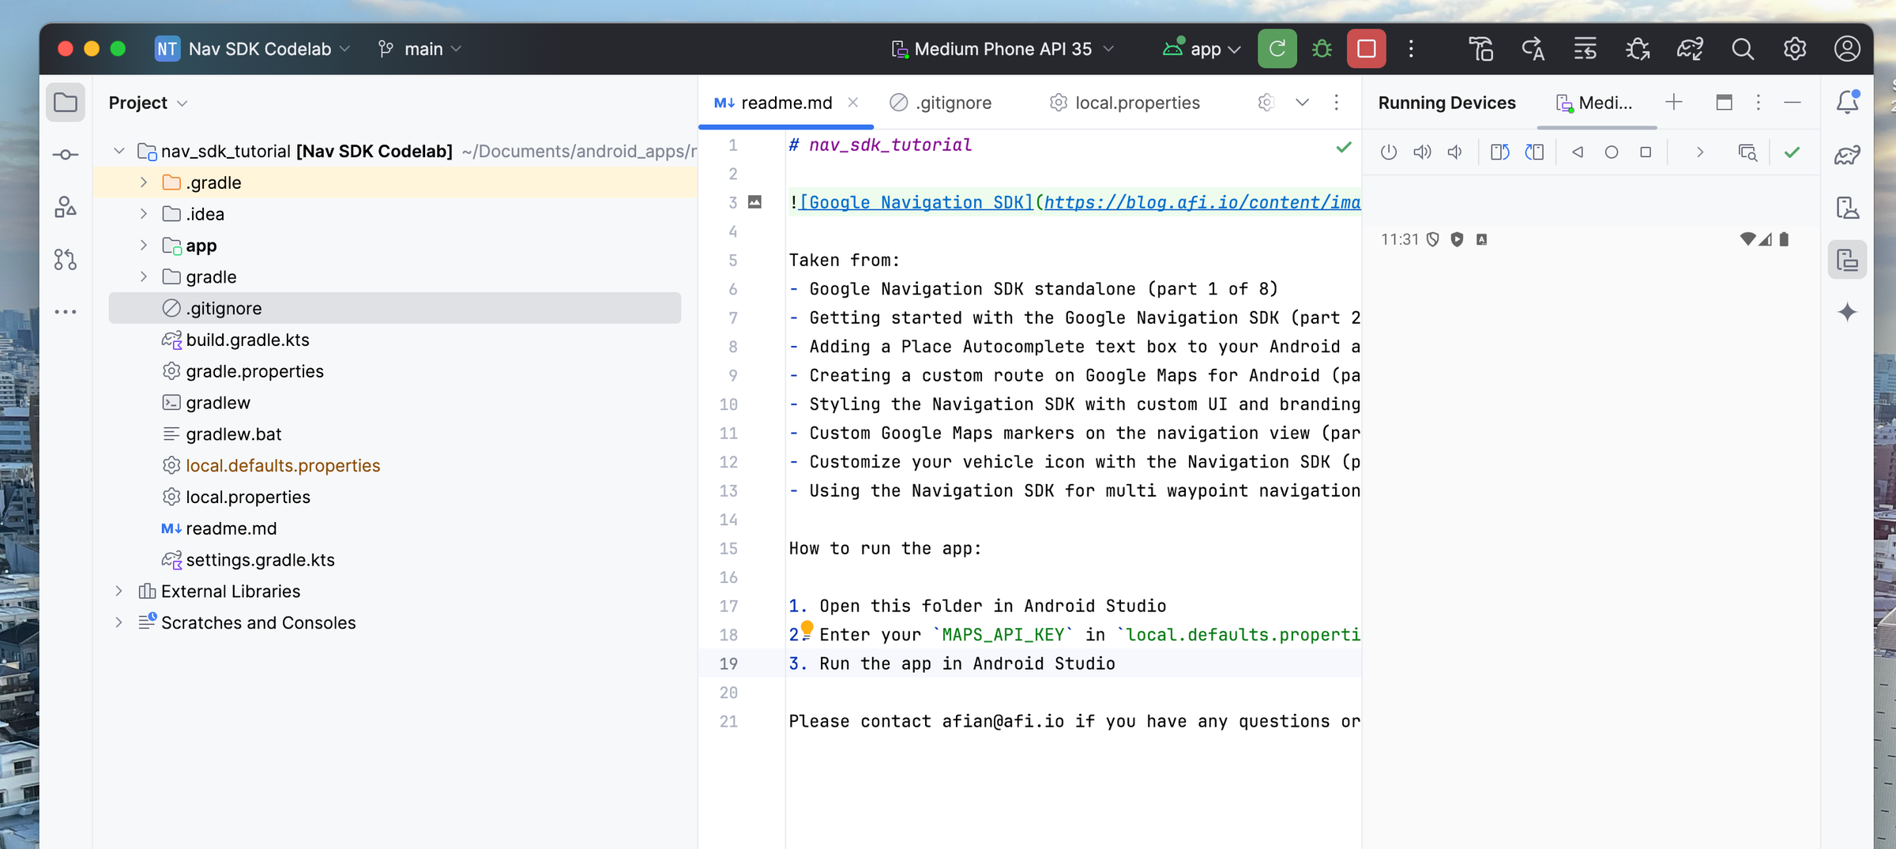Open the Commit tool window
This screenshot has width=1896, height=849.
(66, 154)
